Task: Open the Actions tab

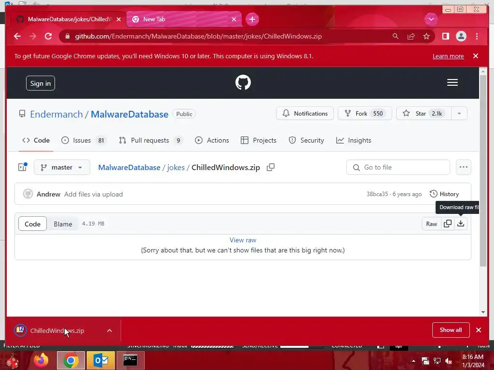Action: click(212, 140)
